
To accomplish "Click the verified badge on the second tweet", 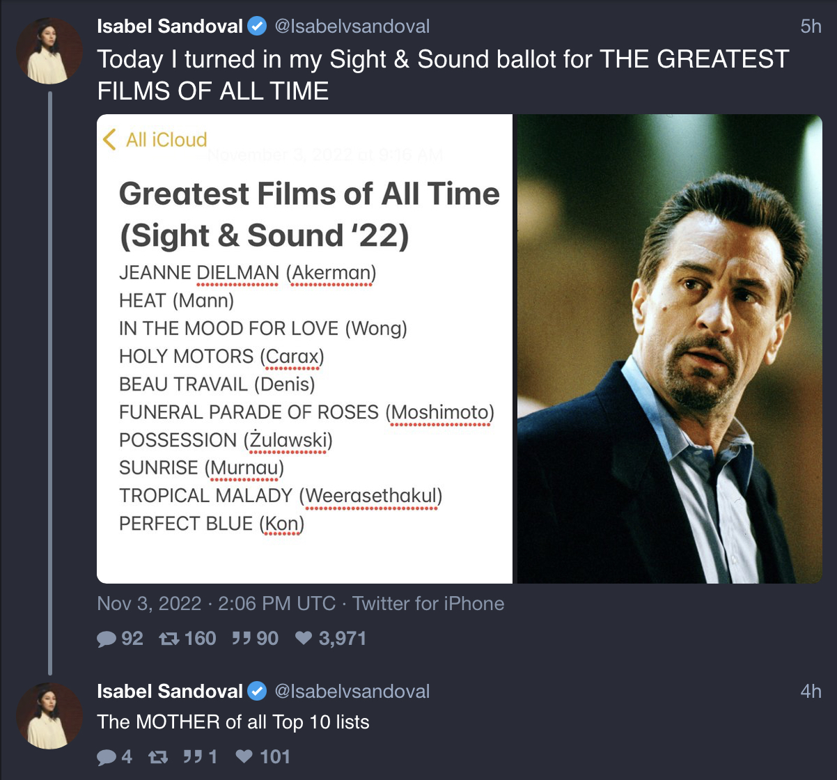I will tap(258, 692).
